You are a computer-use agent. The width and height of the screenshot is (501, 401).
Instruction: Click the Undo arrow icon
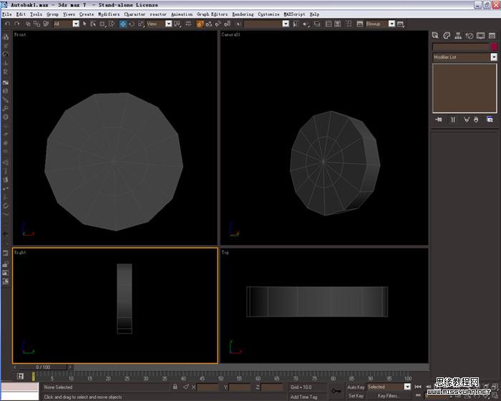[x=8, y=24]
